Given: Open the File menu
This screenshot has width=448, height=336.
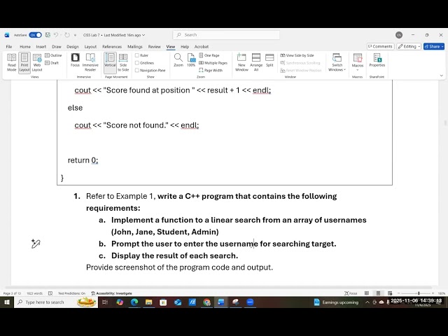Looking at the screenshot, I should [9, 47].
